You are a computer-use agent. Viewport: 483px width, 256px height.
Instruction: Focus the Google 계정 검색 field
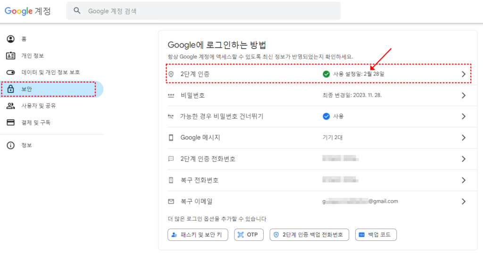pyautogui.click(x=203, y=11)
